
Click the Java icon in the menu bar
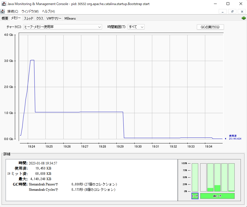(x=3, y=11)
